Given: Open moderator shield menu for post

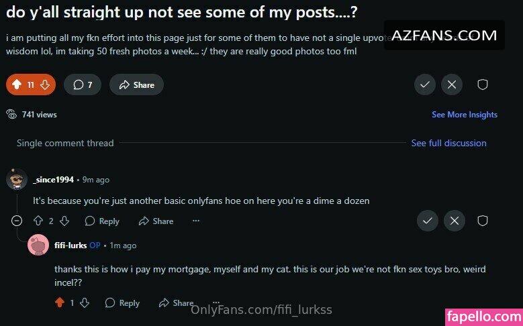Looking at the screenshot, I should pyautogui.click(x=482, y=85).
